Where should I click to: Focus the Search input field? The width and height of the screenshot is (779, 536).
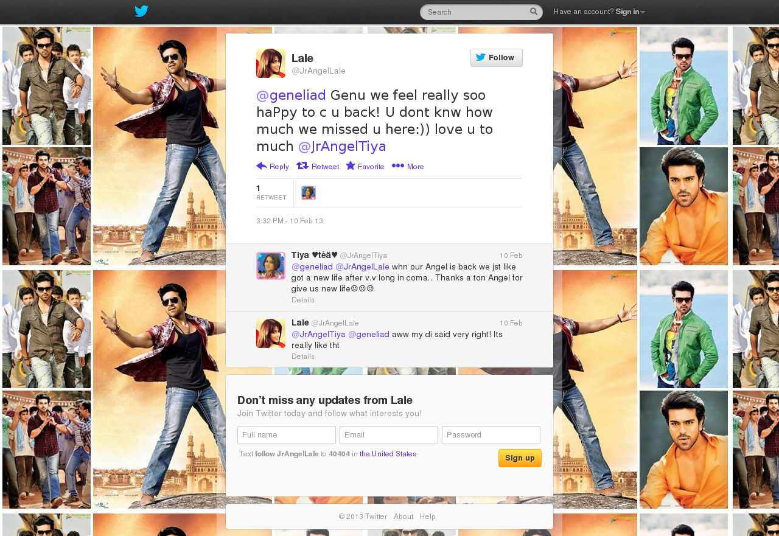point(481,12)
